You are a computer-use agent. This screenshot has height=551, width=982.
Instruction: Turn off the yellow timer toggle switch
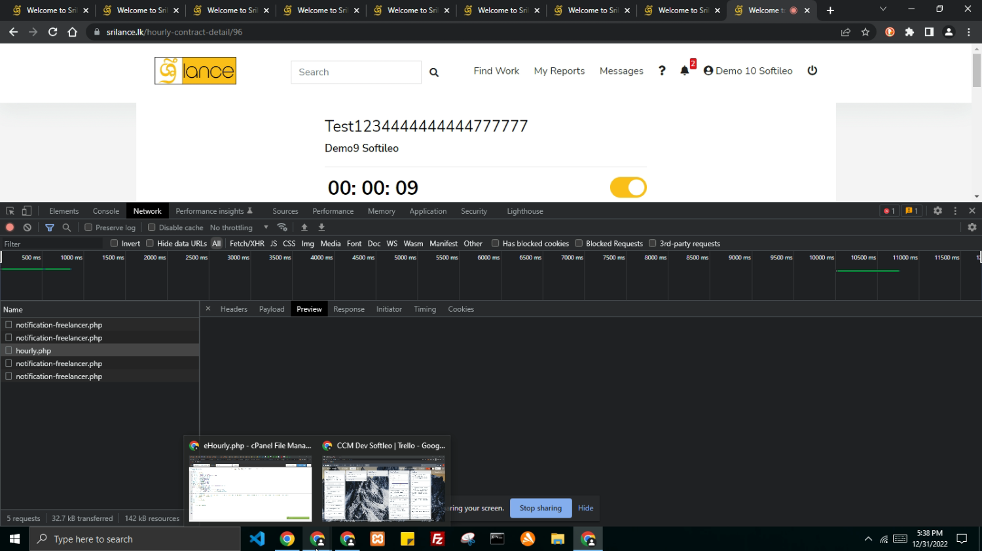628,188
